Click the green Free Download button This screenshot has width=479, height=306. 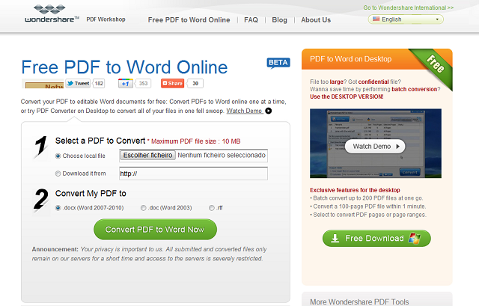click(x=376, y=238)
